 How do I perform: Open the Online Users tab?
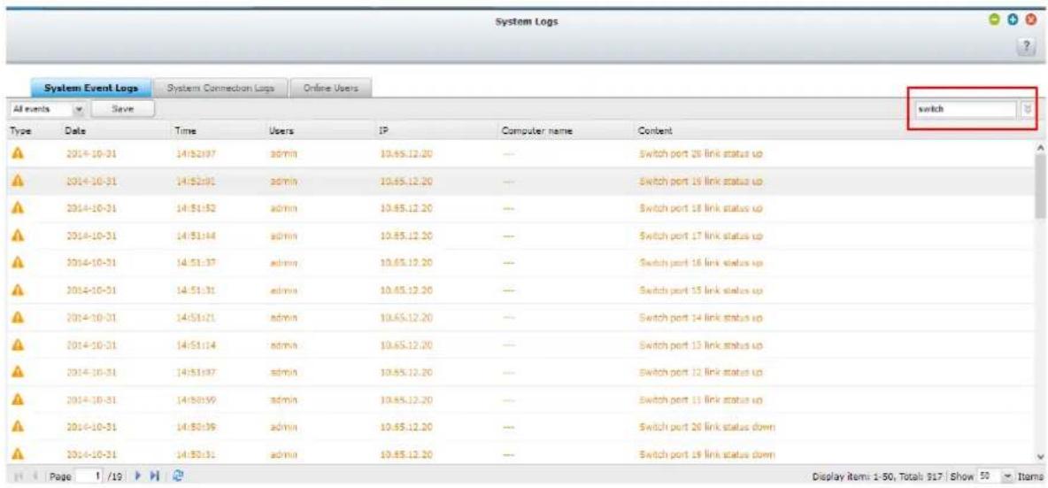(329, 88)
